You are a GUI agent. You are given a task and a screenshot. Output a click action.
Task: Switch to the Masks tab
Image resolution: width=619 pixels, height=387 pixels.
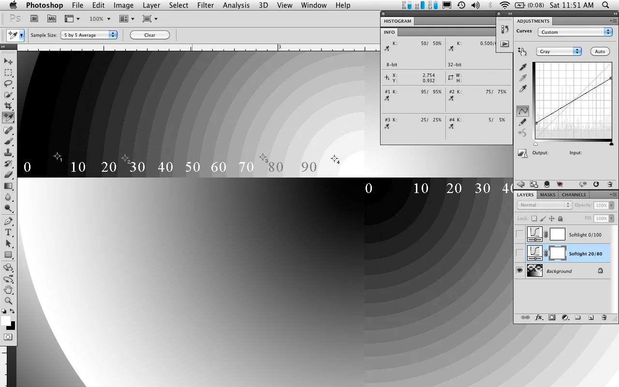tap(547, 194)
